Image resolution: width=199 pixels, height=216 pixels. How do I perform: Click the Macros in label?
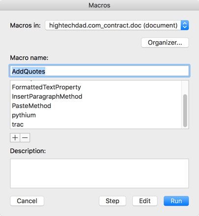[26, 26]
